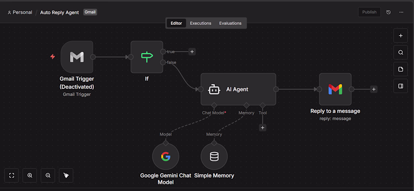Click the Gmail Trigger output connector
Screen dimensions: 414x191
pyautogui.click(x=93, y=57)
